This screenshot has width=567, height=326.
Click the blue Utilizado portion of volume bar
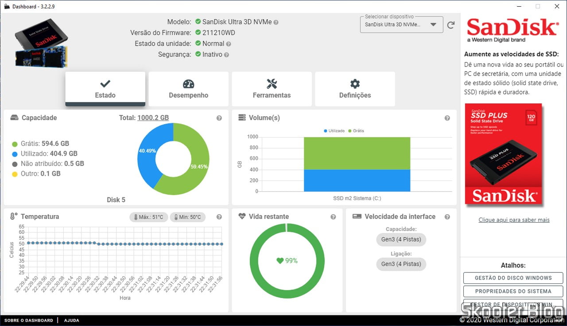tap(357, 181)
